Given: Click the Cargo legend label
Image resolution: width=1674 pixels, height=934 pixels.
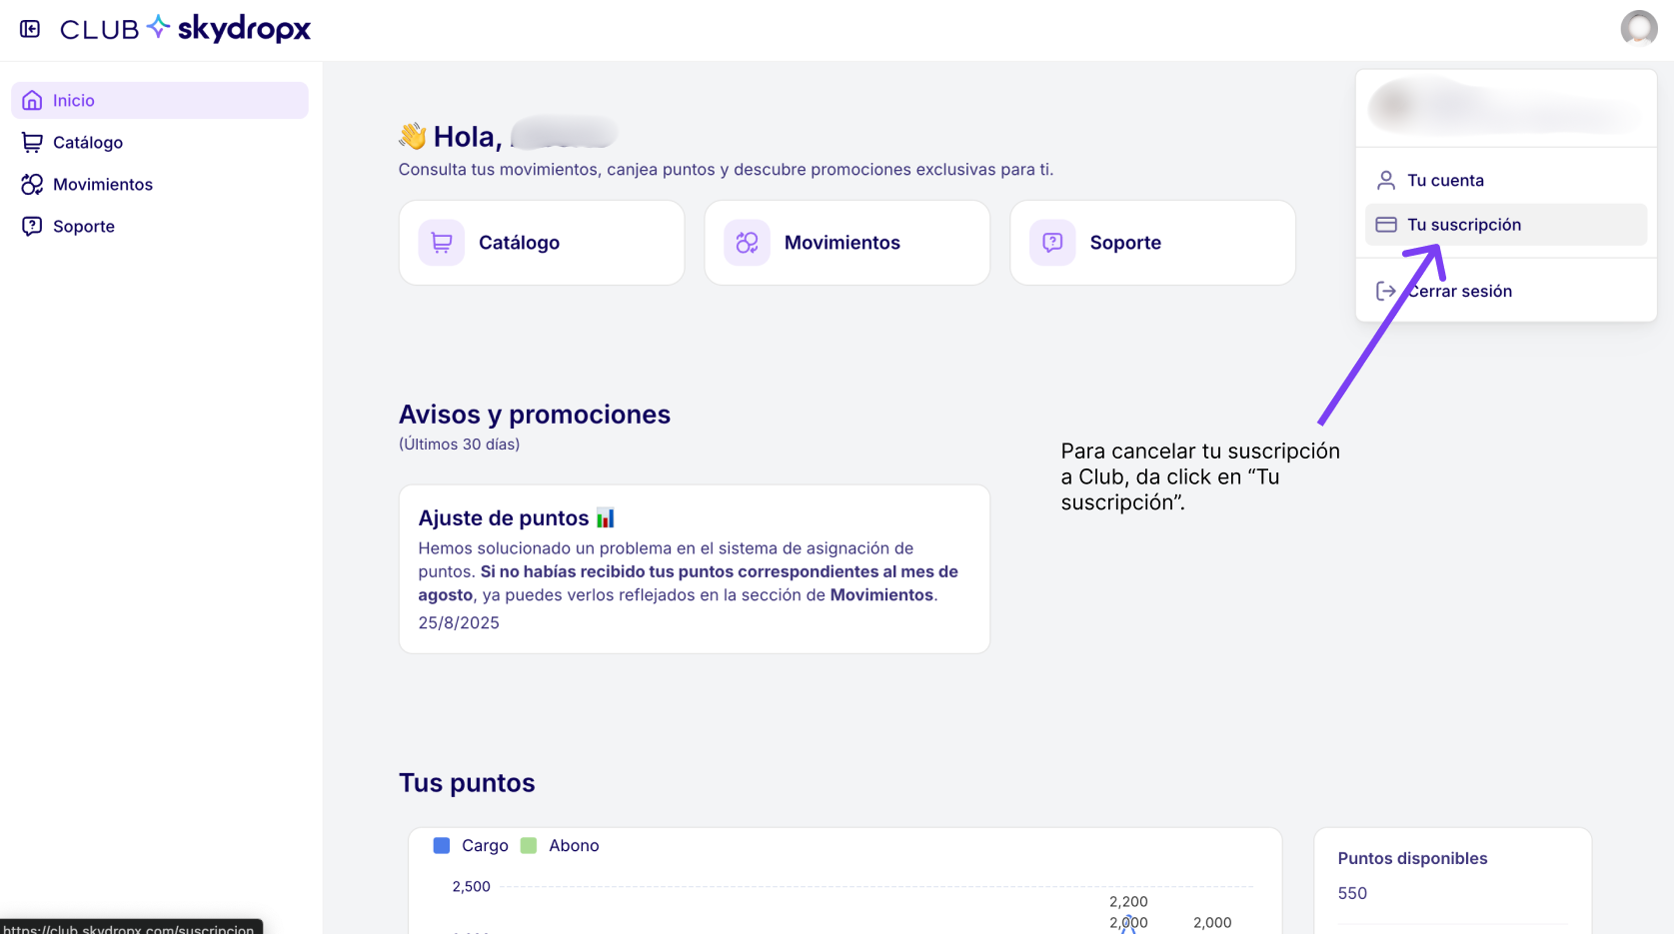Looking at the screenshot, I should click(485, 845).
